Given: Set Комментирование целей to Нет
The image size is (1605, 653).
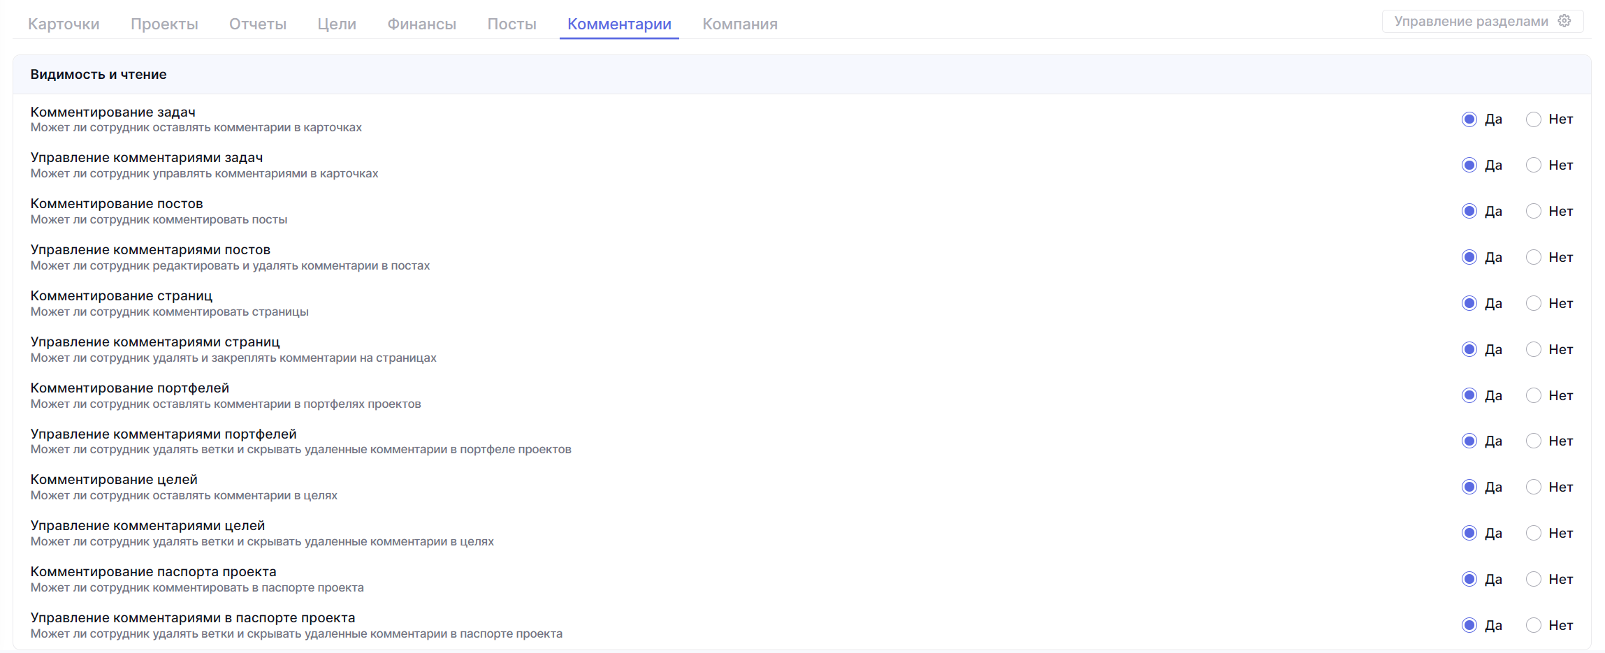Looking at the screenshot, I should point(1534,487).
